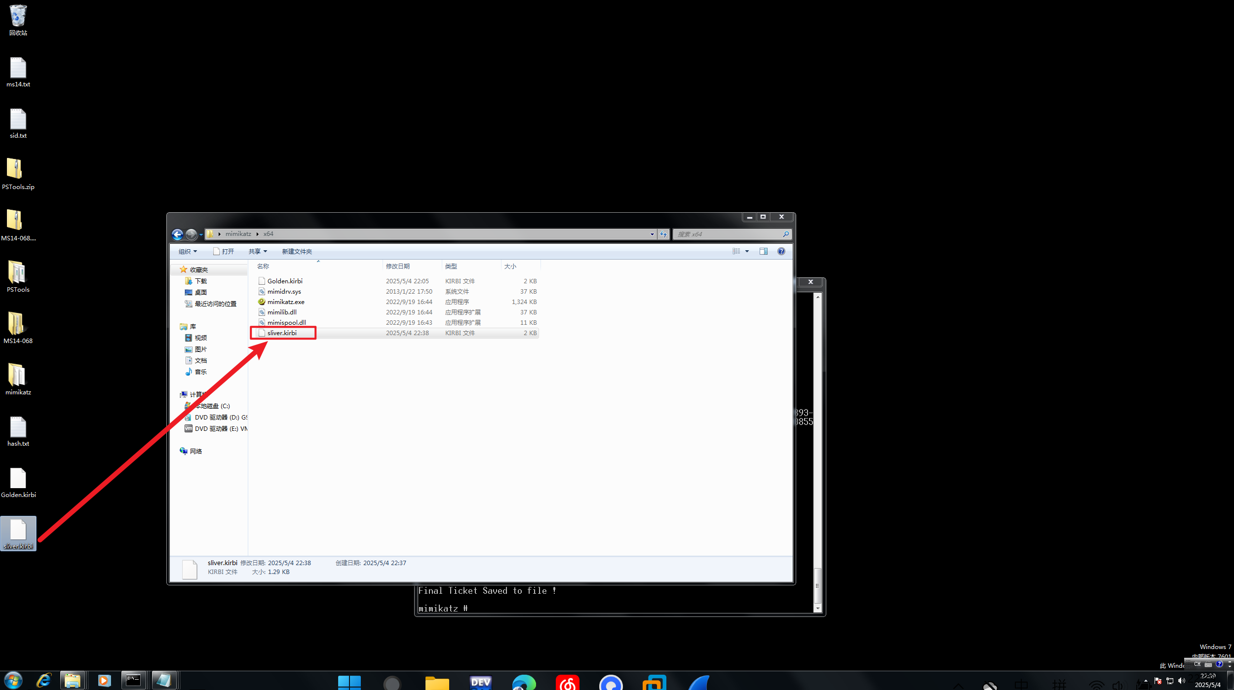Sort files by 修改日期 column header
The height and width of the screenshot is (690, 1234).
(398, 267)
